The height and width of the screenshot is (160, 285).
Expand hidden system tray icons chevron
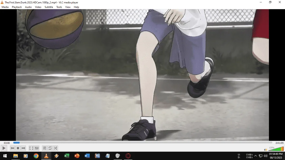(x=255, y=156)
